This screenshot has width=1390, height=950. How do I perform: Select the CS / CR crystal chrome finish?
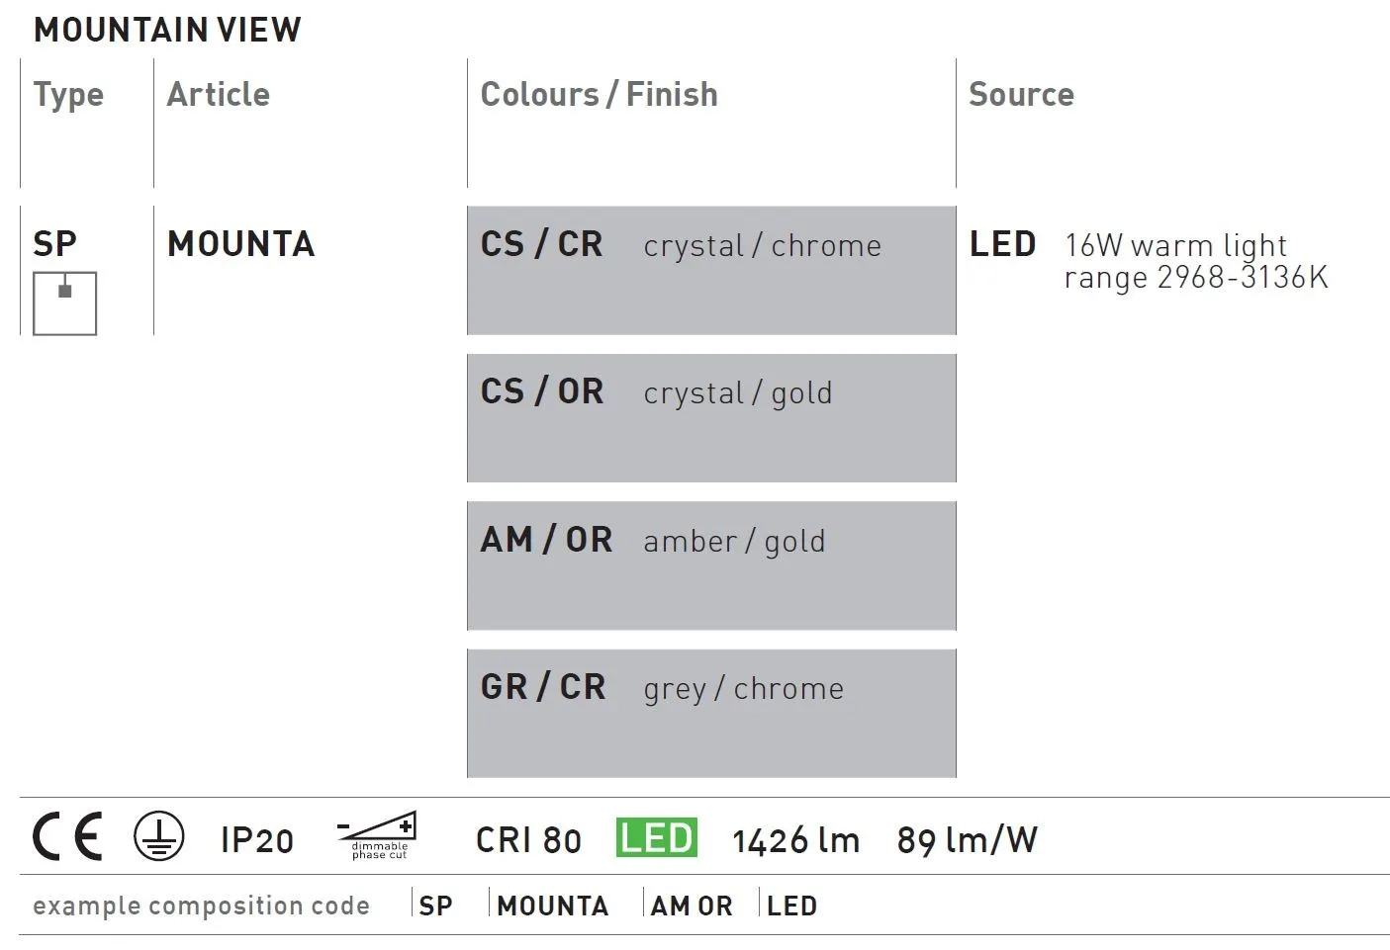click(x=711, y=270)
